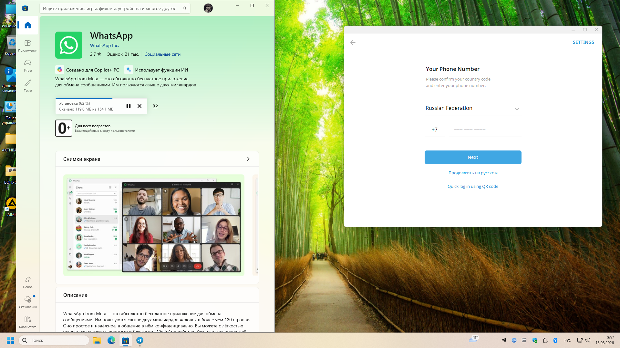Click the Microsoft Store logo in title bar
Image resolution: width=620 pixels, height=348 pixels.
click(25, 8)
